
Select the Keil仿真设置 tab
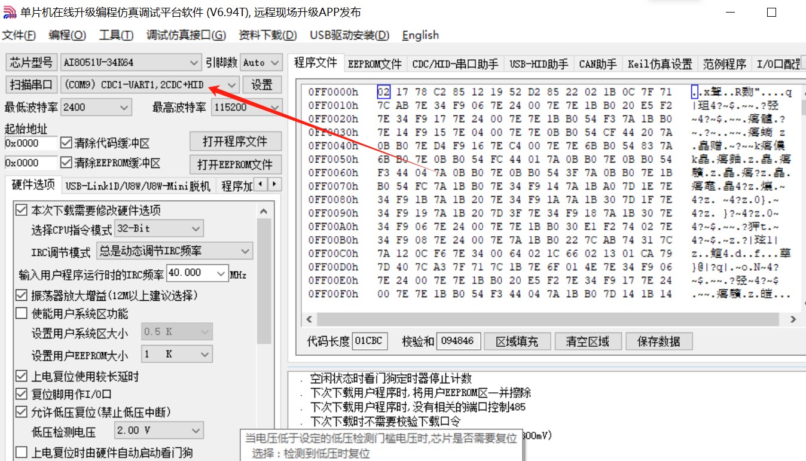click(x=660, y=64)
